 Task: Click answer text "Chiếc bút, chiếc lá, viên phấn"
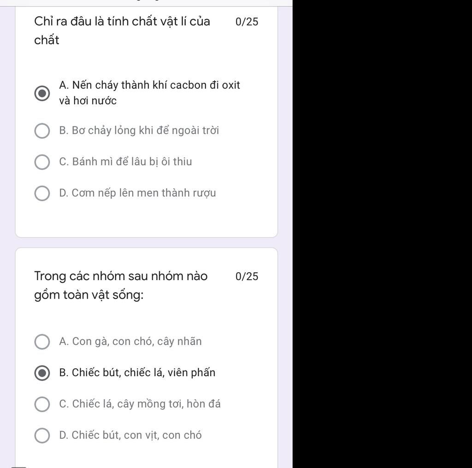137,373
